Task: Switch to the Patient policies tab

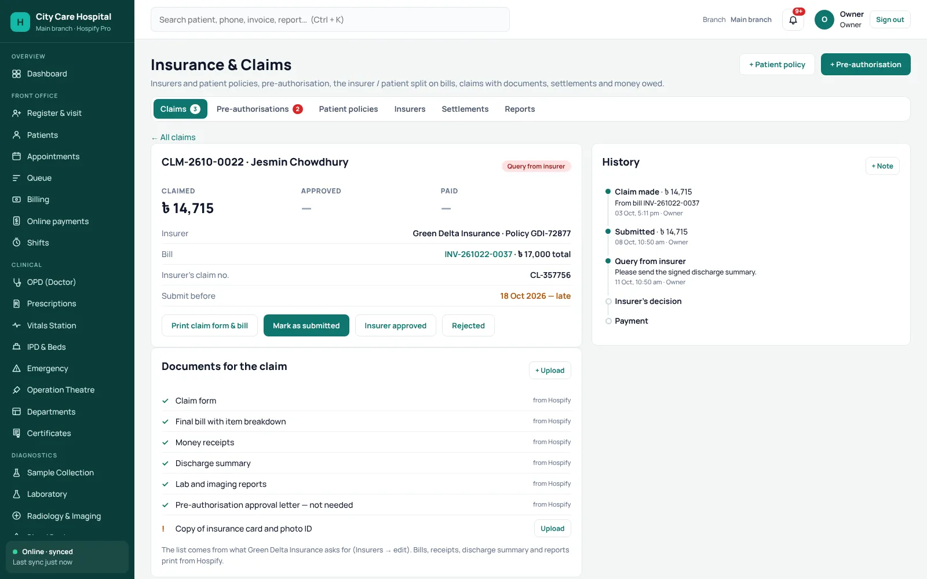Action: pos(348,109)
